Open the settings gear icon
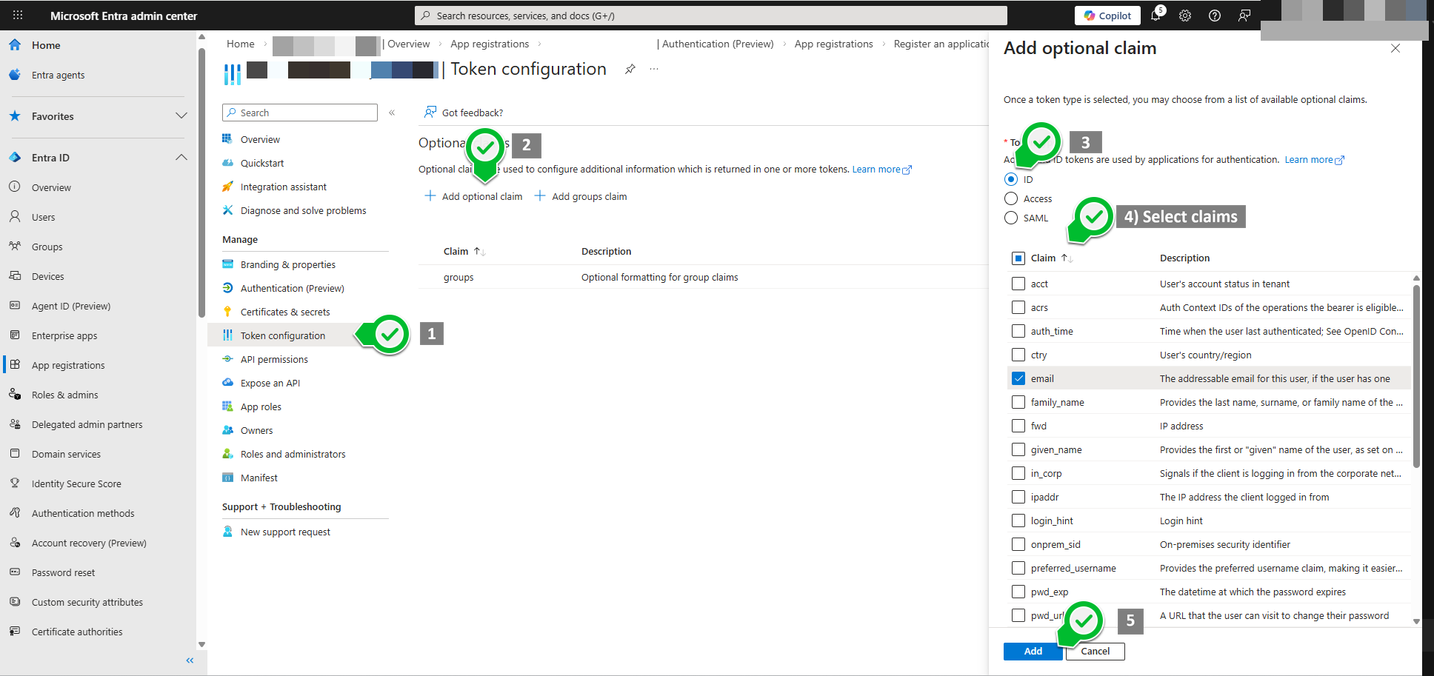 point(1185,16)
